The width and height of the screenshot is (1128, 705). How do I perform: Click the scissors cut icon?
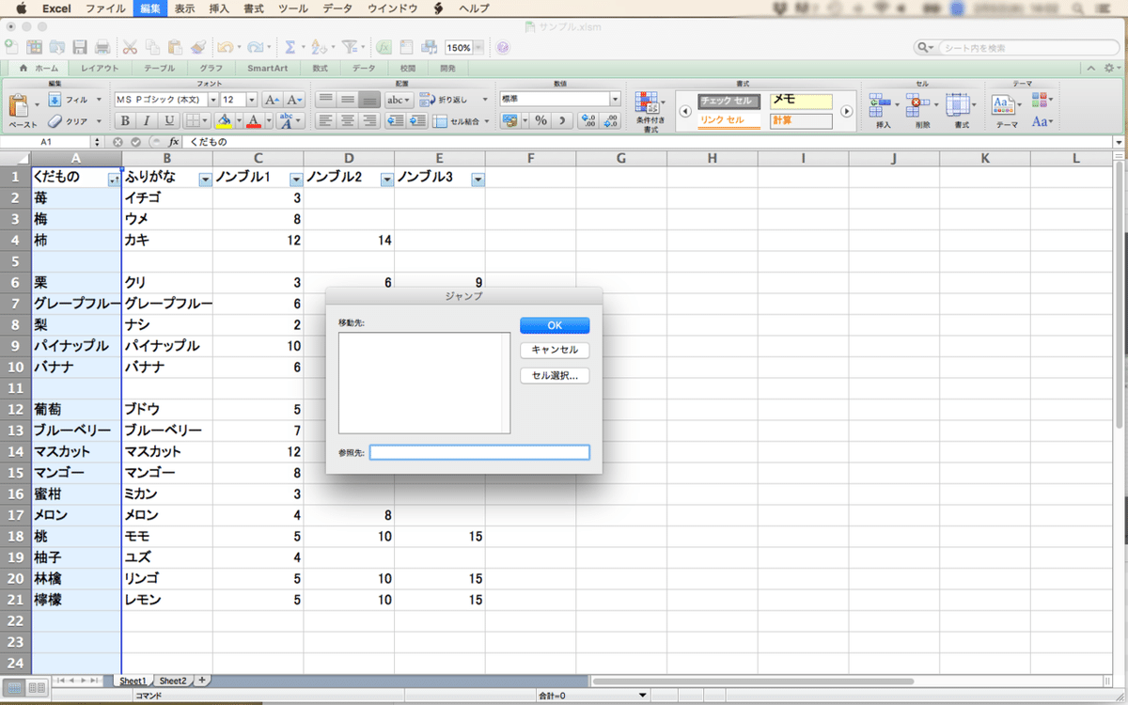coord(130,47)
